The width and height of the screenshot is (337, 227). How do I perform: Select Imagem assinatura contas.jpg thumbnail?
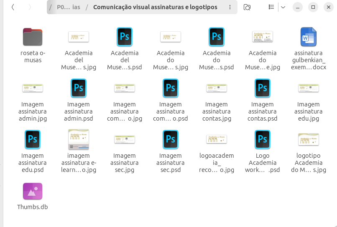[217, 88]
